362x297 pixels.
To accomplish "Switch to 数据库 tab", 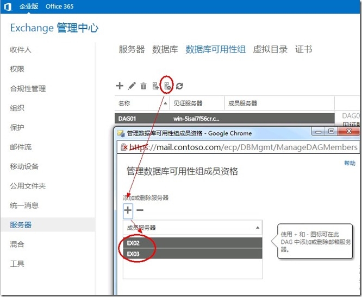I will point(165,49).
